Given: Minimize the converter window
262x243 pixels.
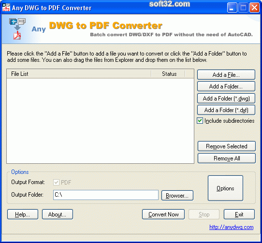Looking at the screenshot, I should click(232, 8).
